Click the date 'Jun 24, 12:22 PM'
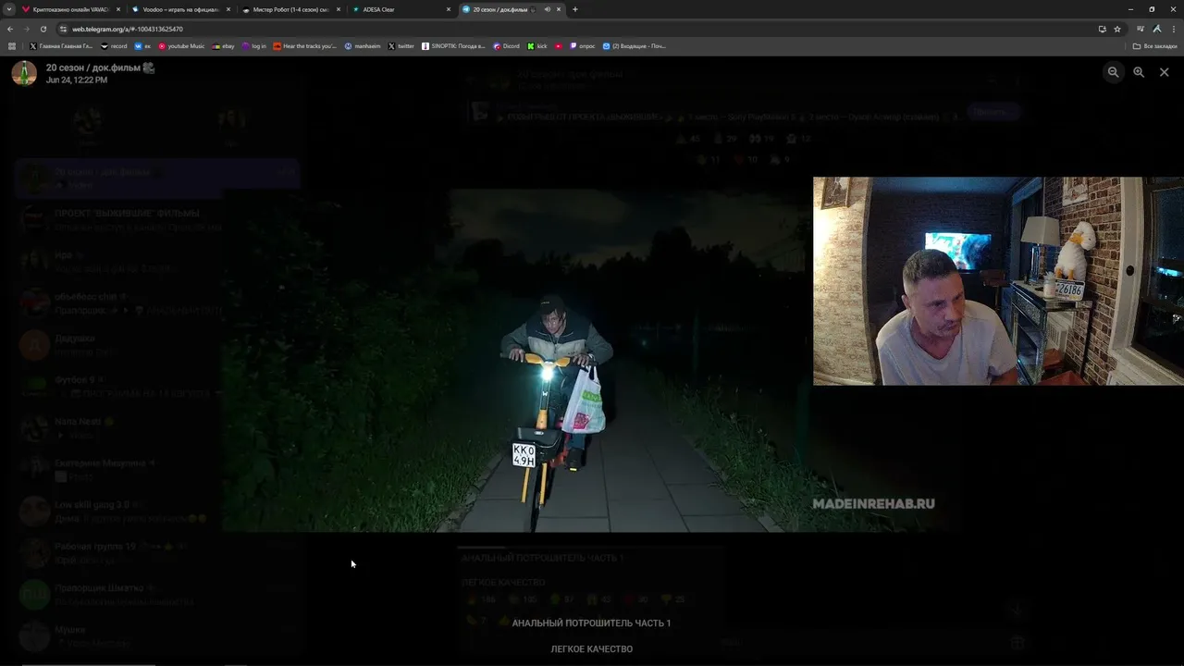 point(77,80)
